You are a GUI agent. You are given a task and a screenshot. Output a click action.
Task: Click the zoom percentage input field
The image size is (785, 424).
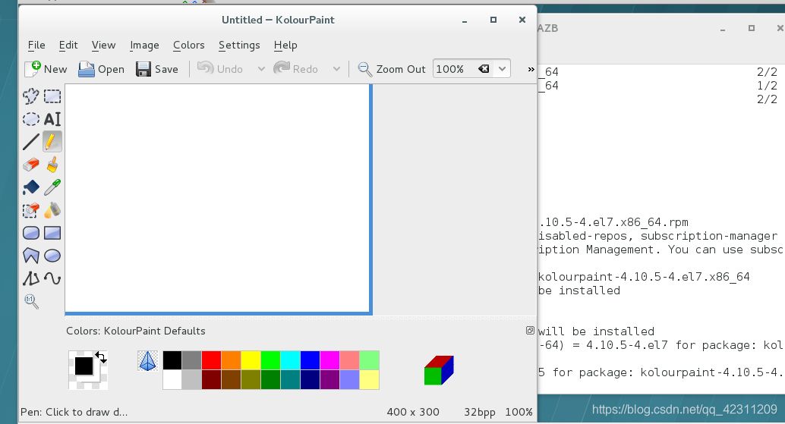(x=455, y=69)
